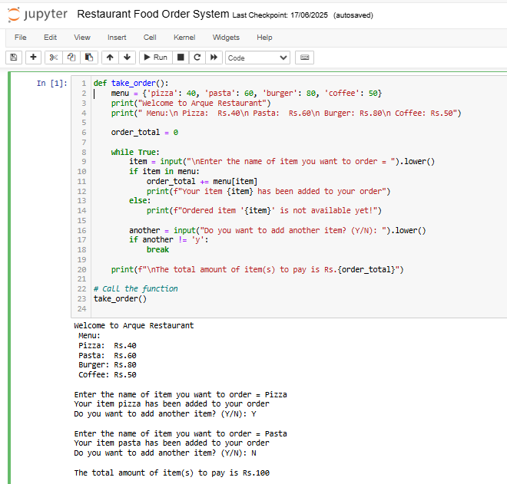
Task: Restart the kernel
Action: [x=197, y=58]
